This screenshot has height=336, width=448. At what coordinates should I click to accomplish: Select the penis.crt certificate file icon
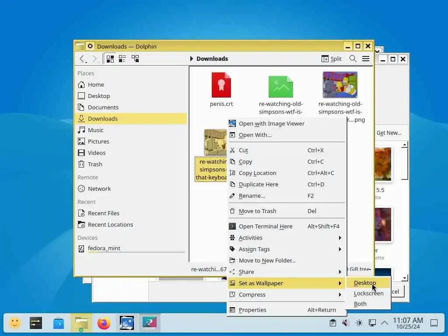(x=221, y=85)
